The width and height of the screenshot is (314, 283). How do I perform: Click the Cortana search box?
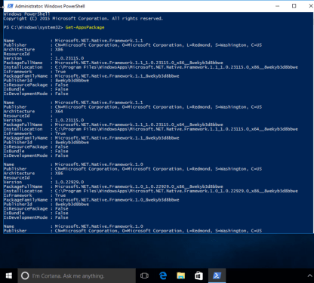coord(77,275)
